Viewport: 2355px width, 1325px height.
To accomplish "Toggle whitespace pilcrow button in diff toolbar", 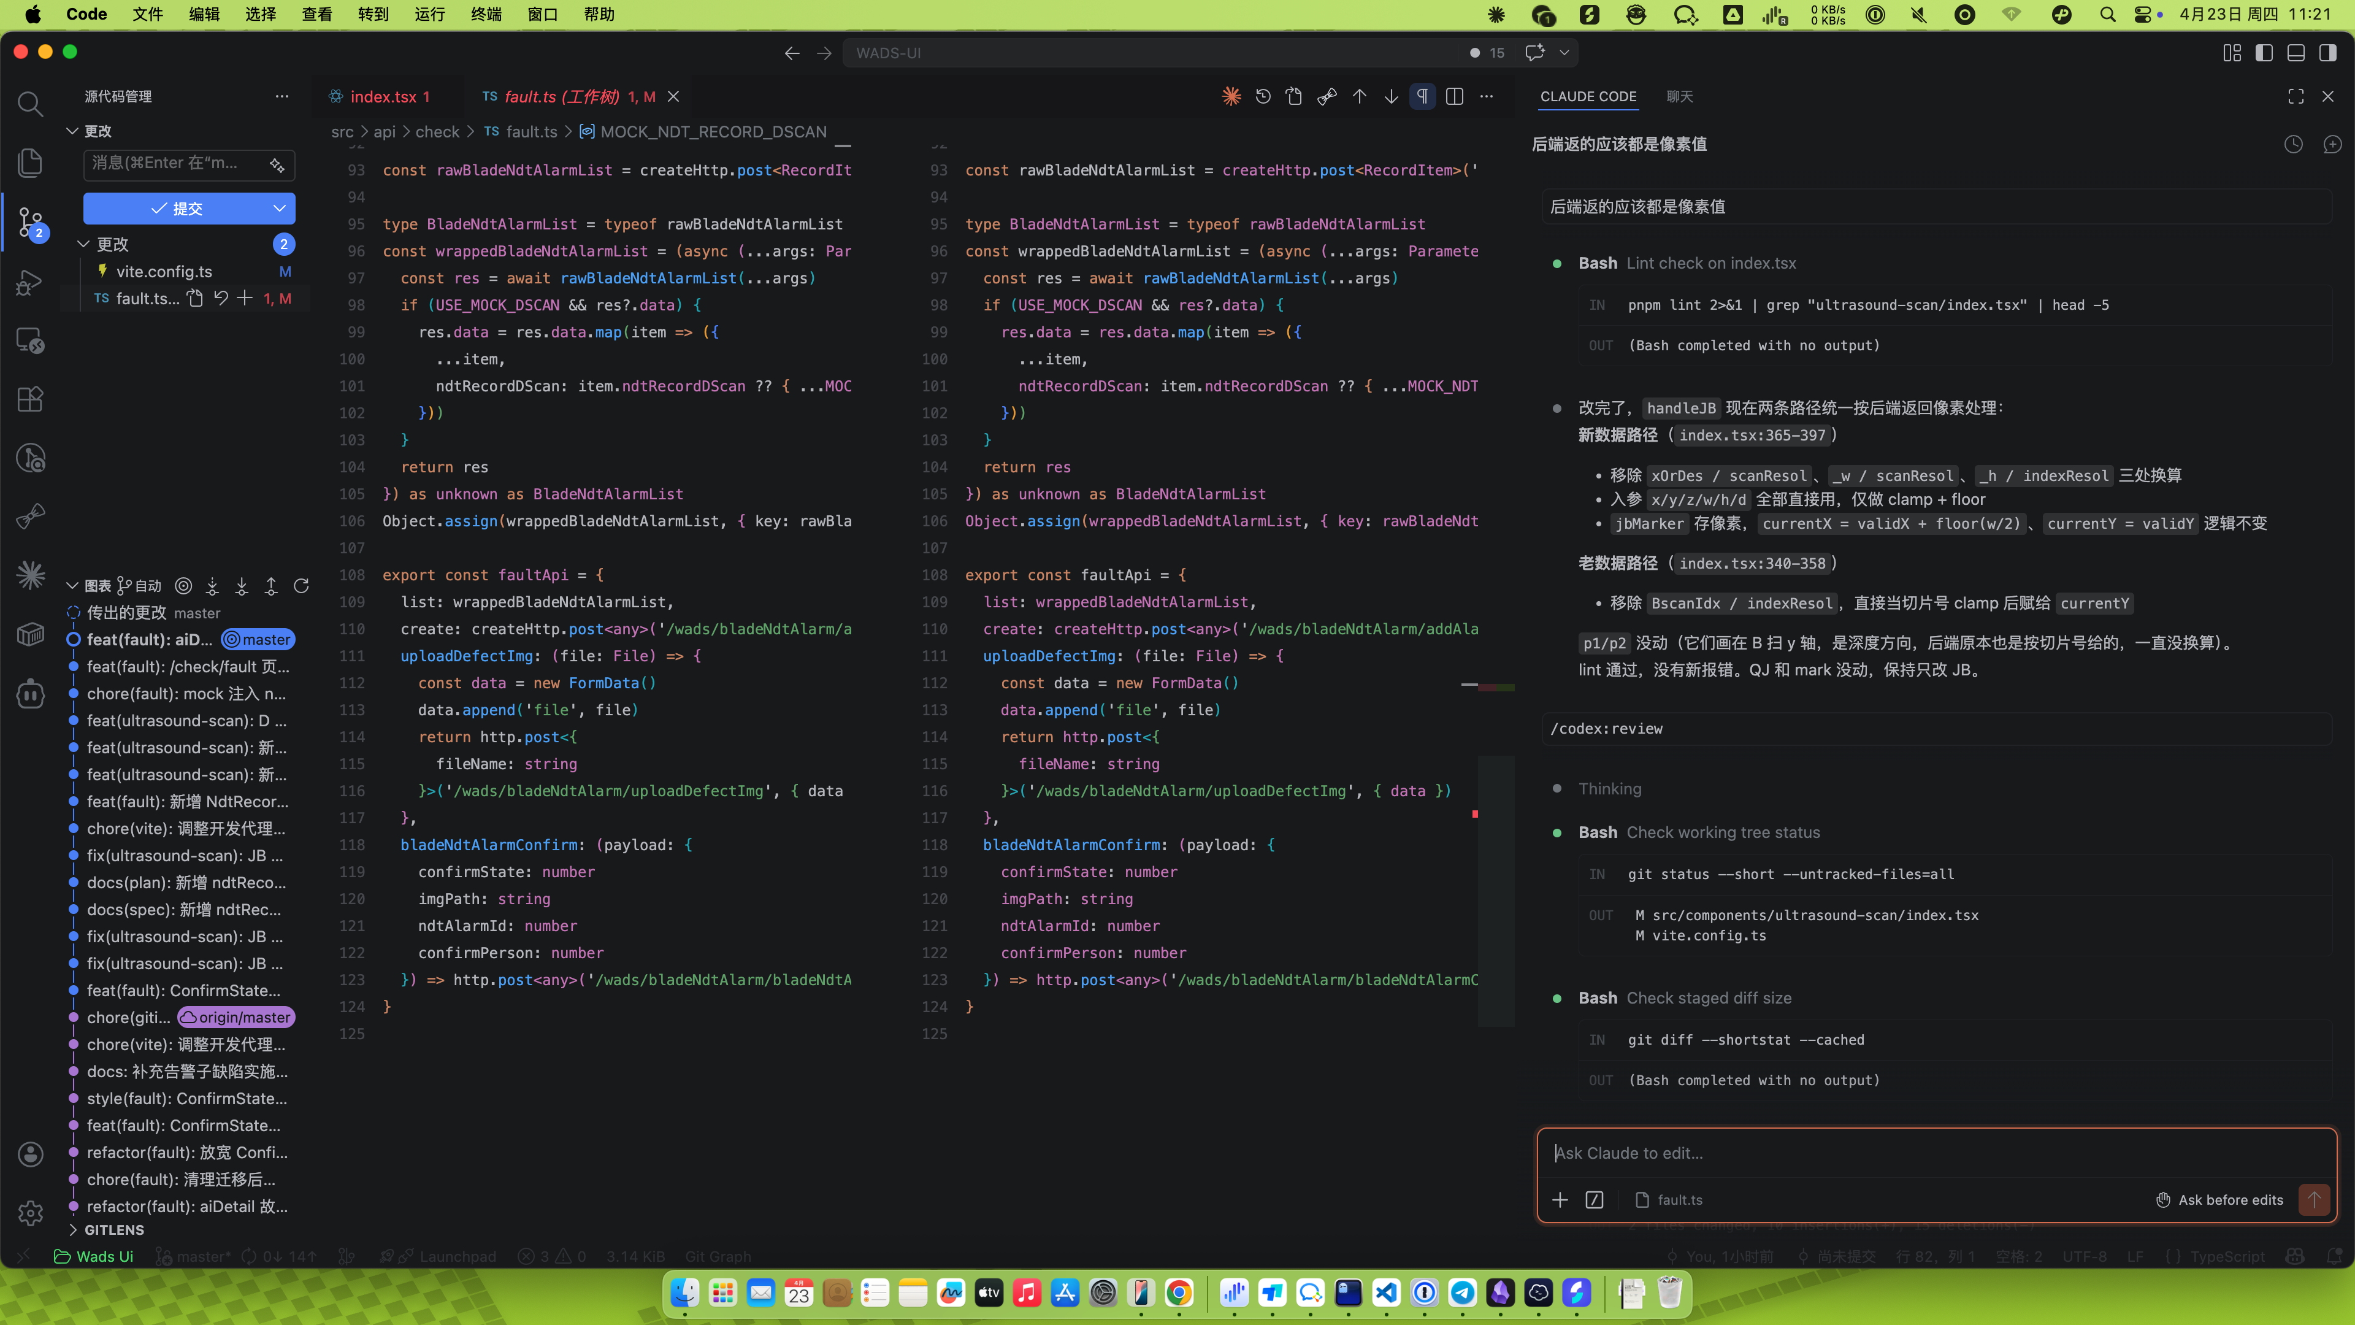I will 1423,96.
